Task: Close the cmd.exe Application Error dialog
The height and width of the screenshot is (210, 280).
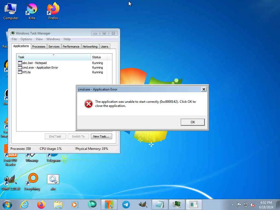Action: tap(204, 89)
